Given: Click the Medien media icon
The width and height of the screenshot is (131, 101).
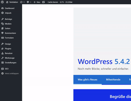Looking at the screenshot, I should pyautogui.click(x=2, y=24).
